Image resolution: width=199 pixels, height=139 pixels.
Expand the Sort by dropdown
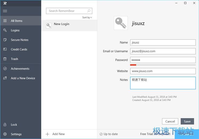pos(87,17)
